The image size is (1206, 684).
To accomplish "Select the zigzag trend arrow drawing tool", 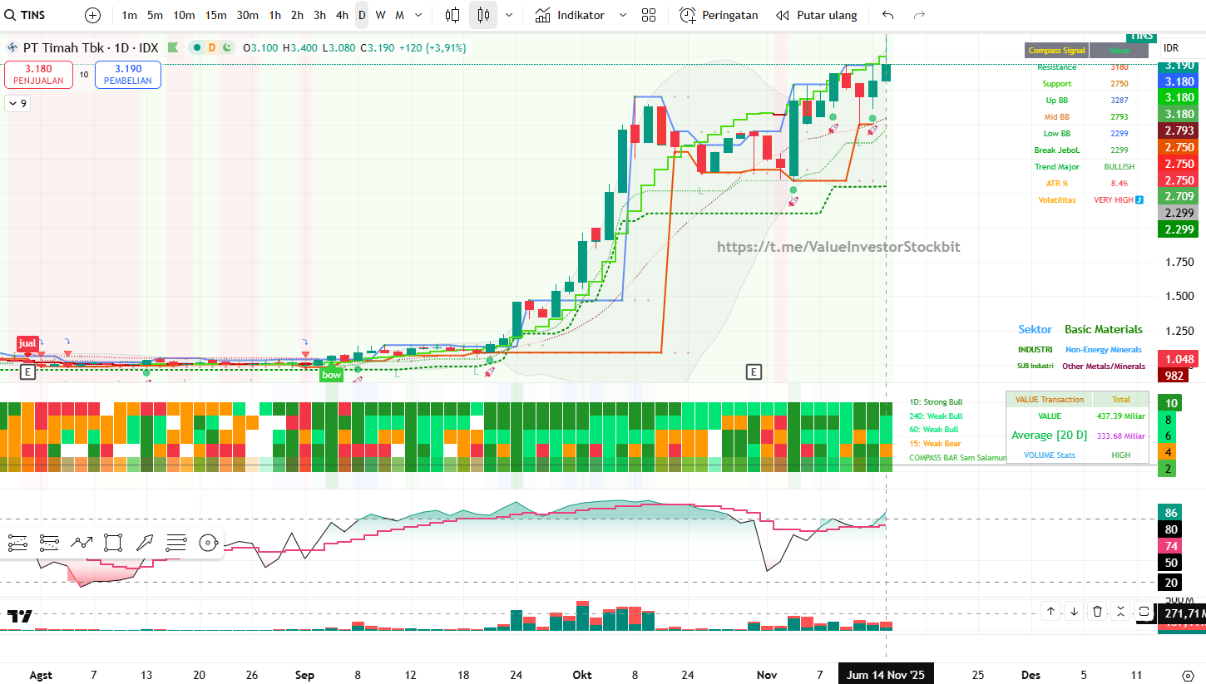I will [81, 544].
